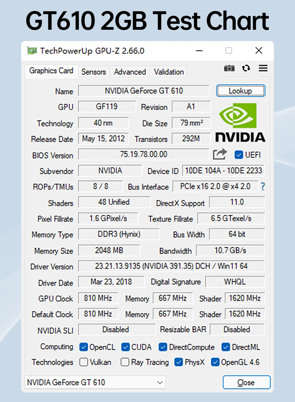Click the Default Clock row Memory 667 MHz field

click(x=173, y=314)
